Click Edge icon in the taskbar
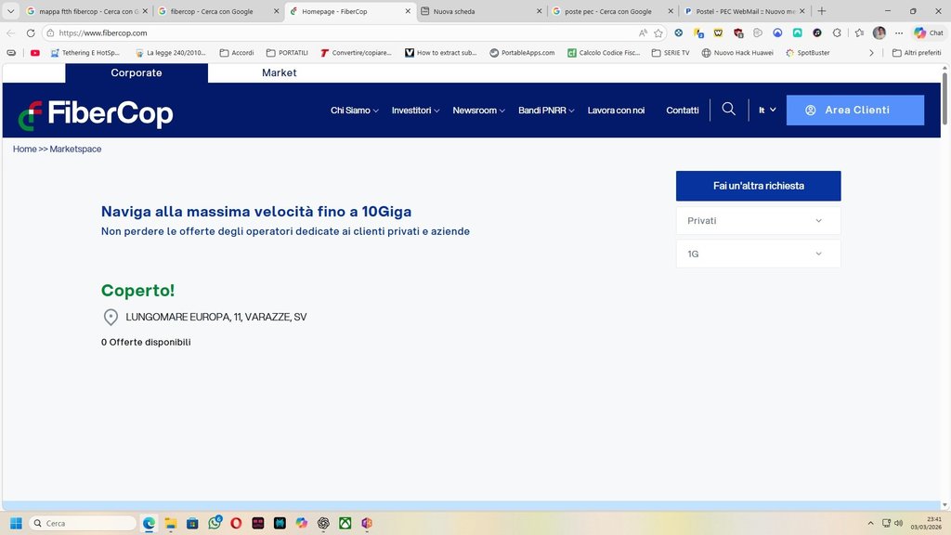Screen dimensions: 951x535 click(149, 523)
